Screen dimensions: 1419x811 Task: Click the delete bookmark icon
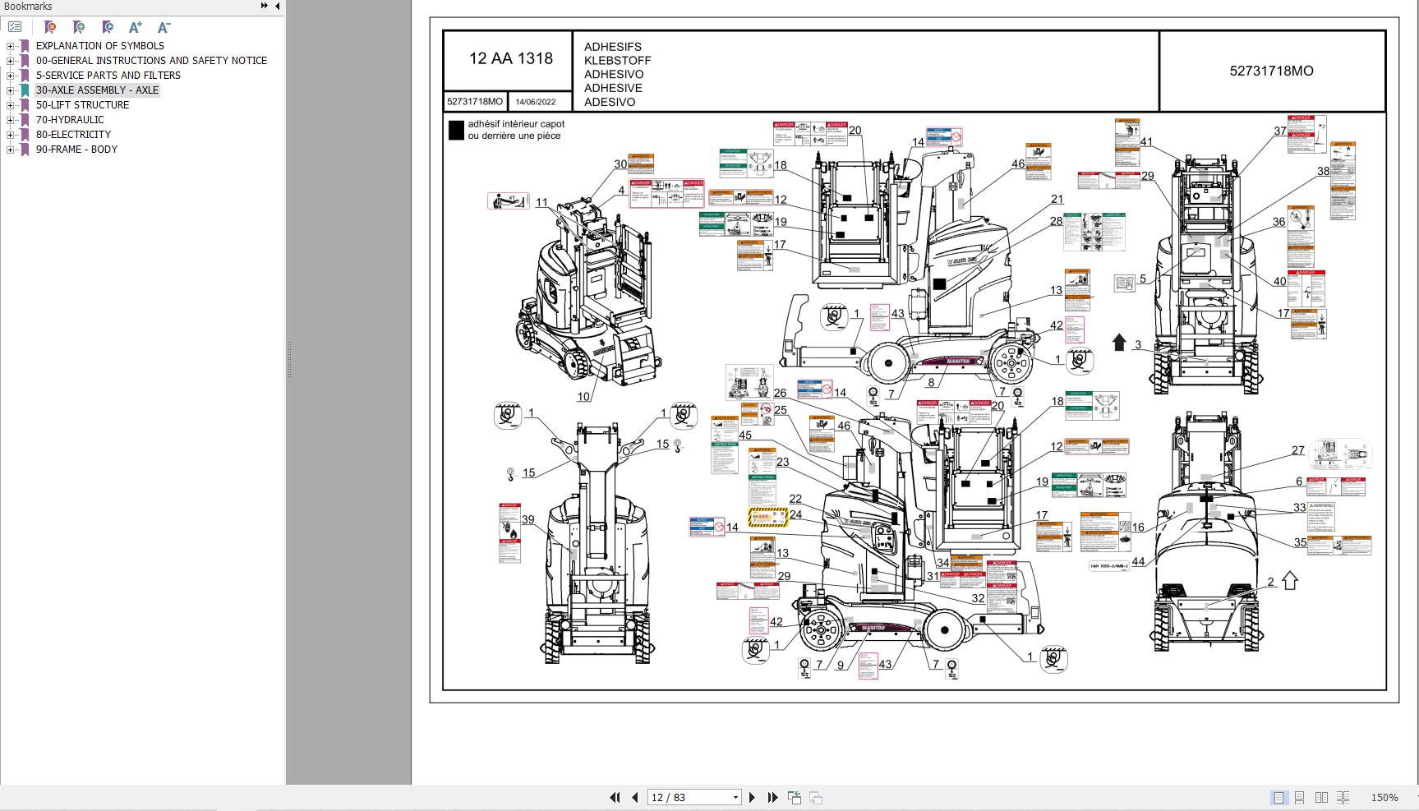click(50, 27)
